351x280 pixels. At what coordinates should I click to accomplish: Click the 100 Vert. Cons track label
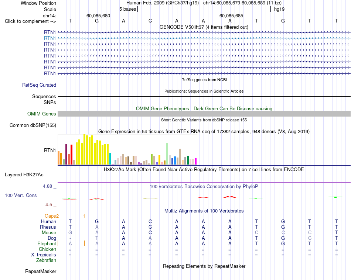(21, 195)
